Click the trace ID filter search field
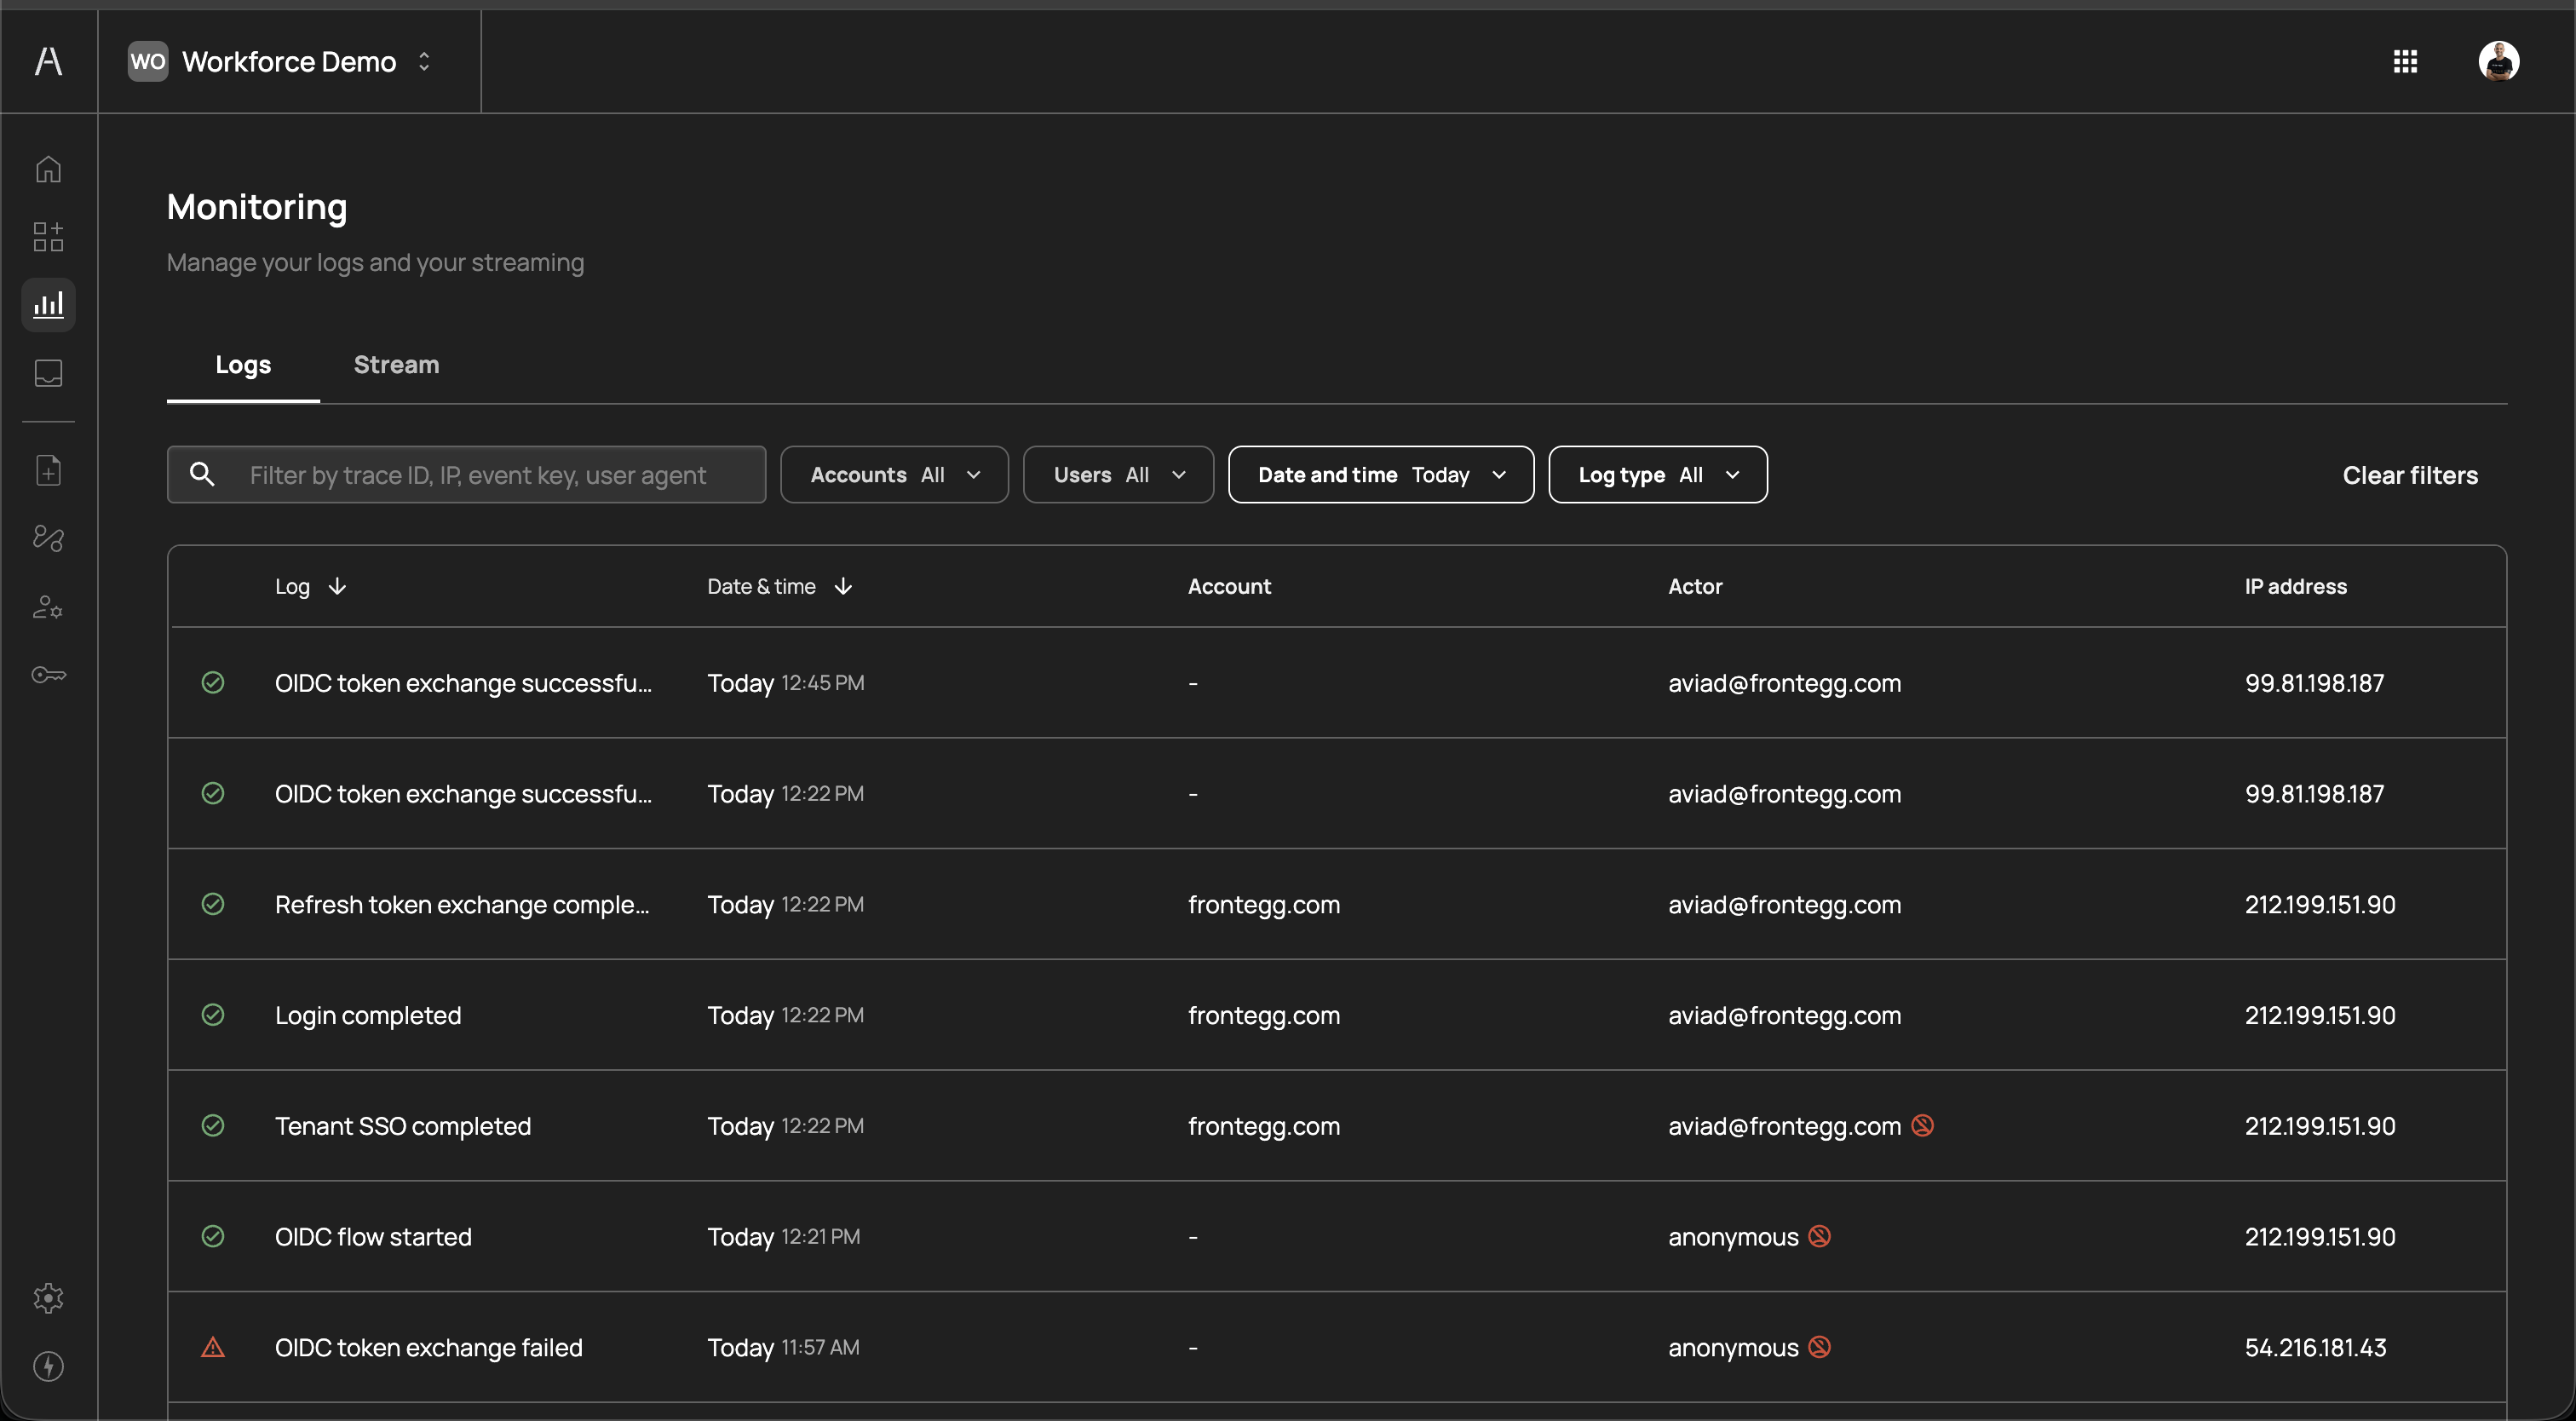This screenshot has width=2576, height=1421. (x=478, y=475)
